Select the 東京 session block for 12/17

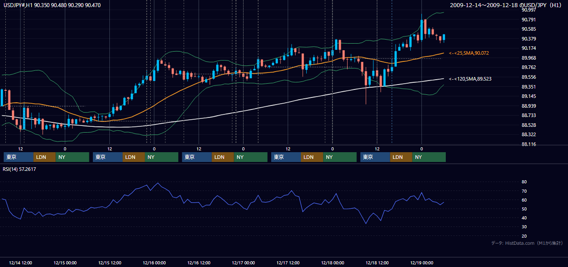click(286, 157)
